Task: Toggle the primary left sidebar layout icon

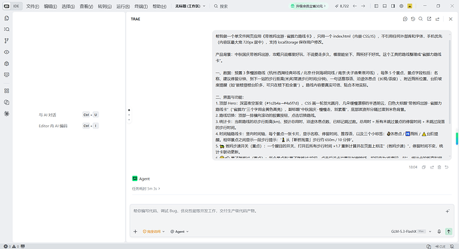Action: [x=376, y=6]
